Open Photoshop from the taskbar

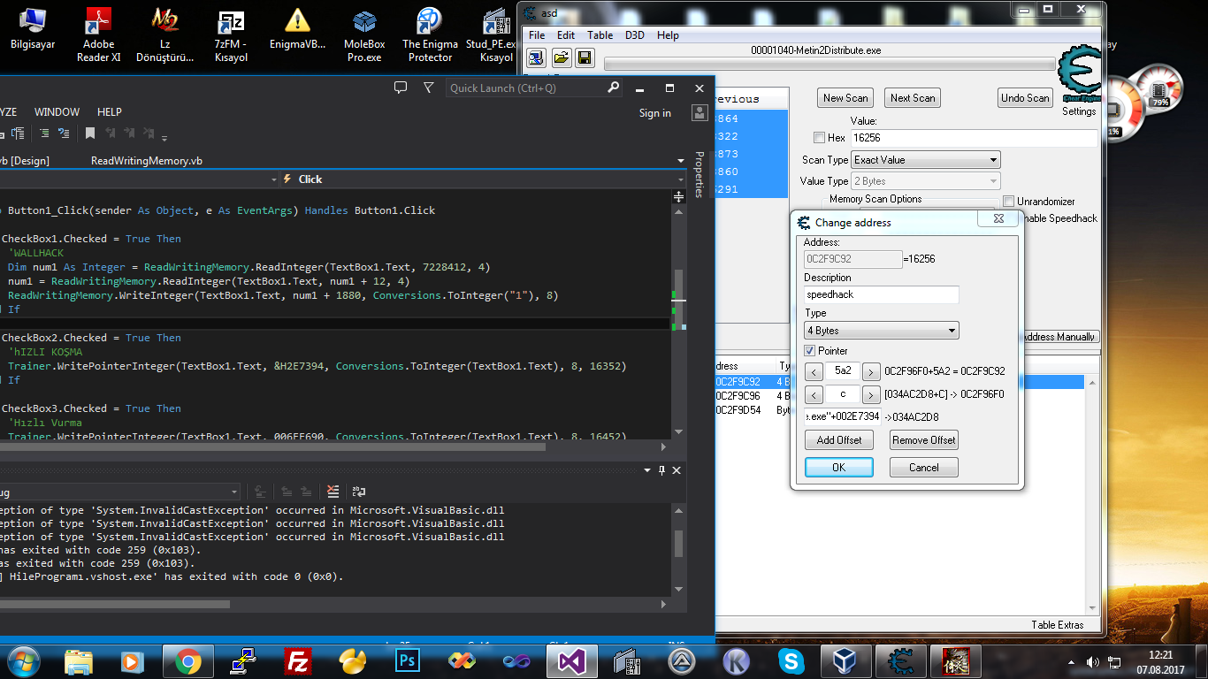click(408, 660)
